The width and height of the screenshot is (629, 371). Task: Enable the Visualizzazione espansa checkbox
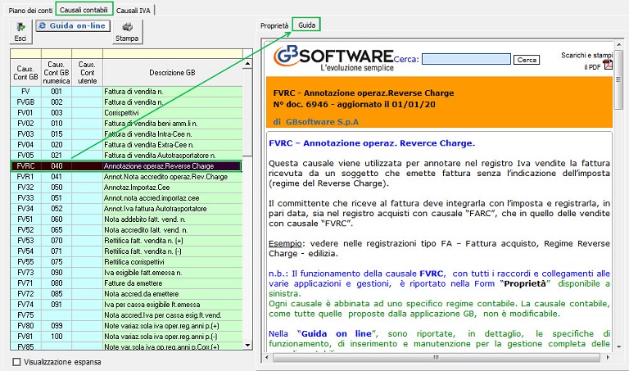pyautogui.click(x=16, y=362)
